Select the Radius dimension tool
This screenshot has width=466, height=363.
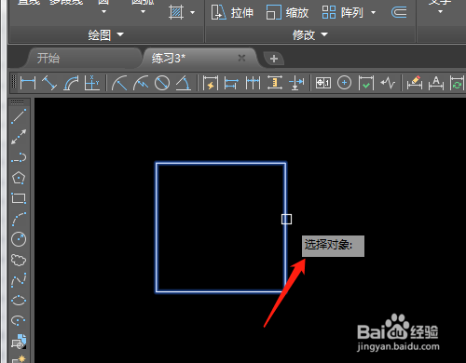119,83
